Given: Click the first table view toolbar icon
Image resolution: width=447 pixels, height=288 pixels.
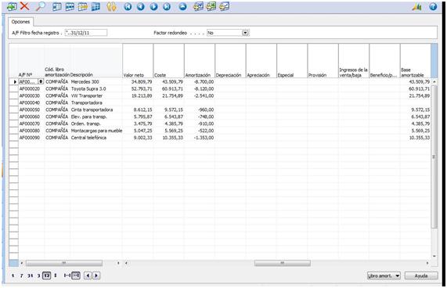Looking at the screenshot, I should click(x=56, y=6).
